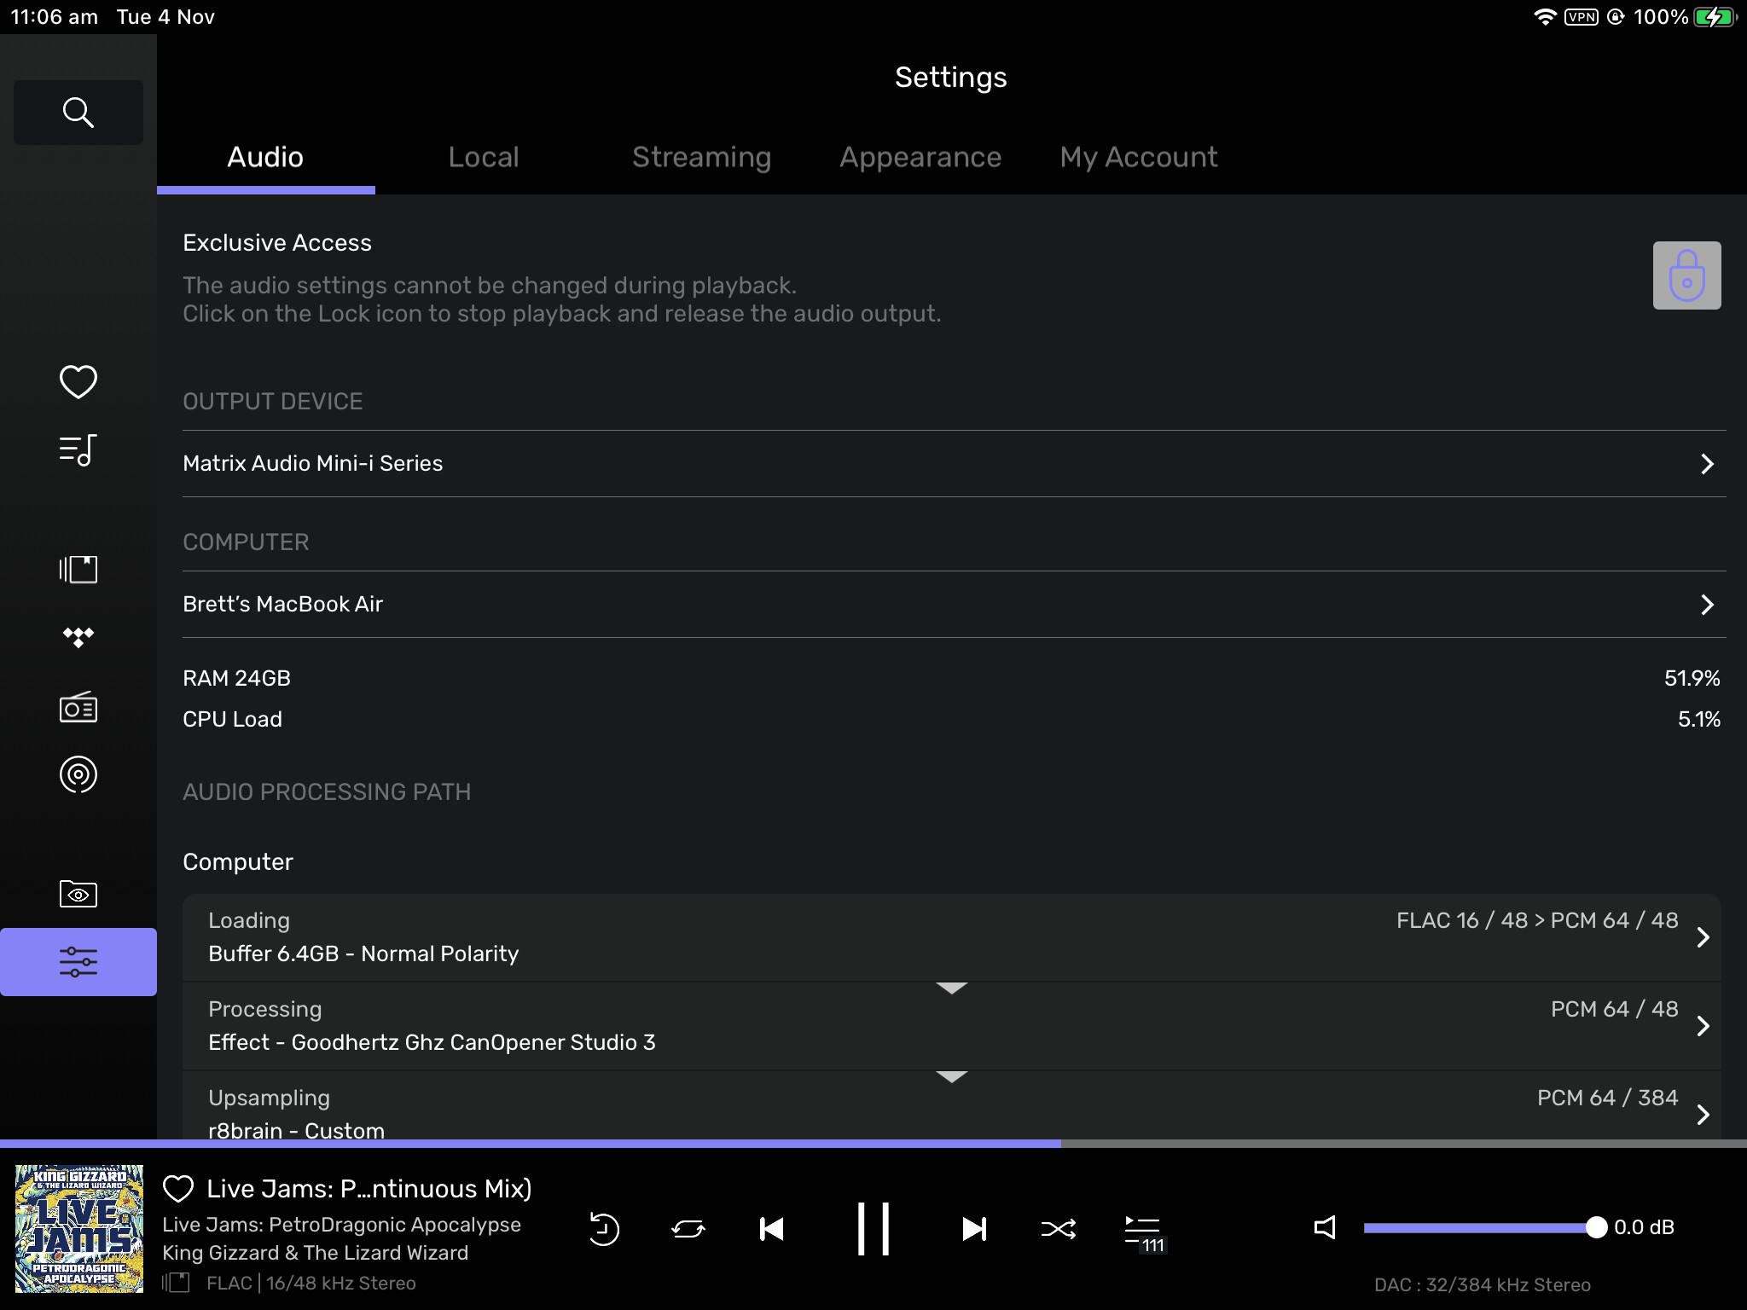Favorite the current track with heart icon
Image resolution: width=1747 pixels, height=1310 pixels.
(x=178, y=1188)
